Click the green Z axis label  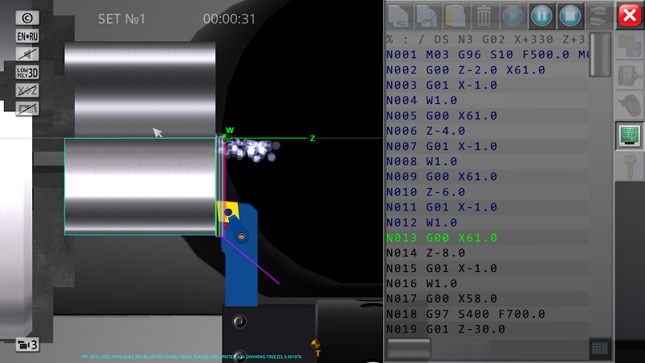coord(313,138)
